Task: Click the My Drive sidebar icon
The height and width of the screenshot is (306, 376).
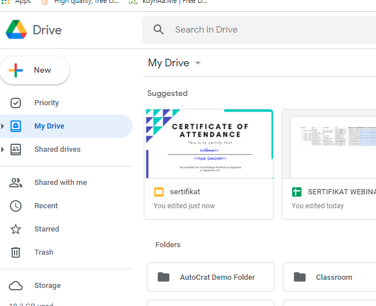Action: click(16, 126)
